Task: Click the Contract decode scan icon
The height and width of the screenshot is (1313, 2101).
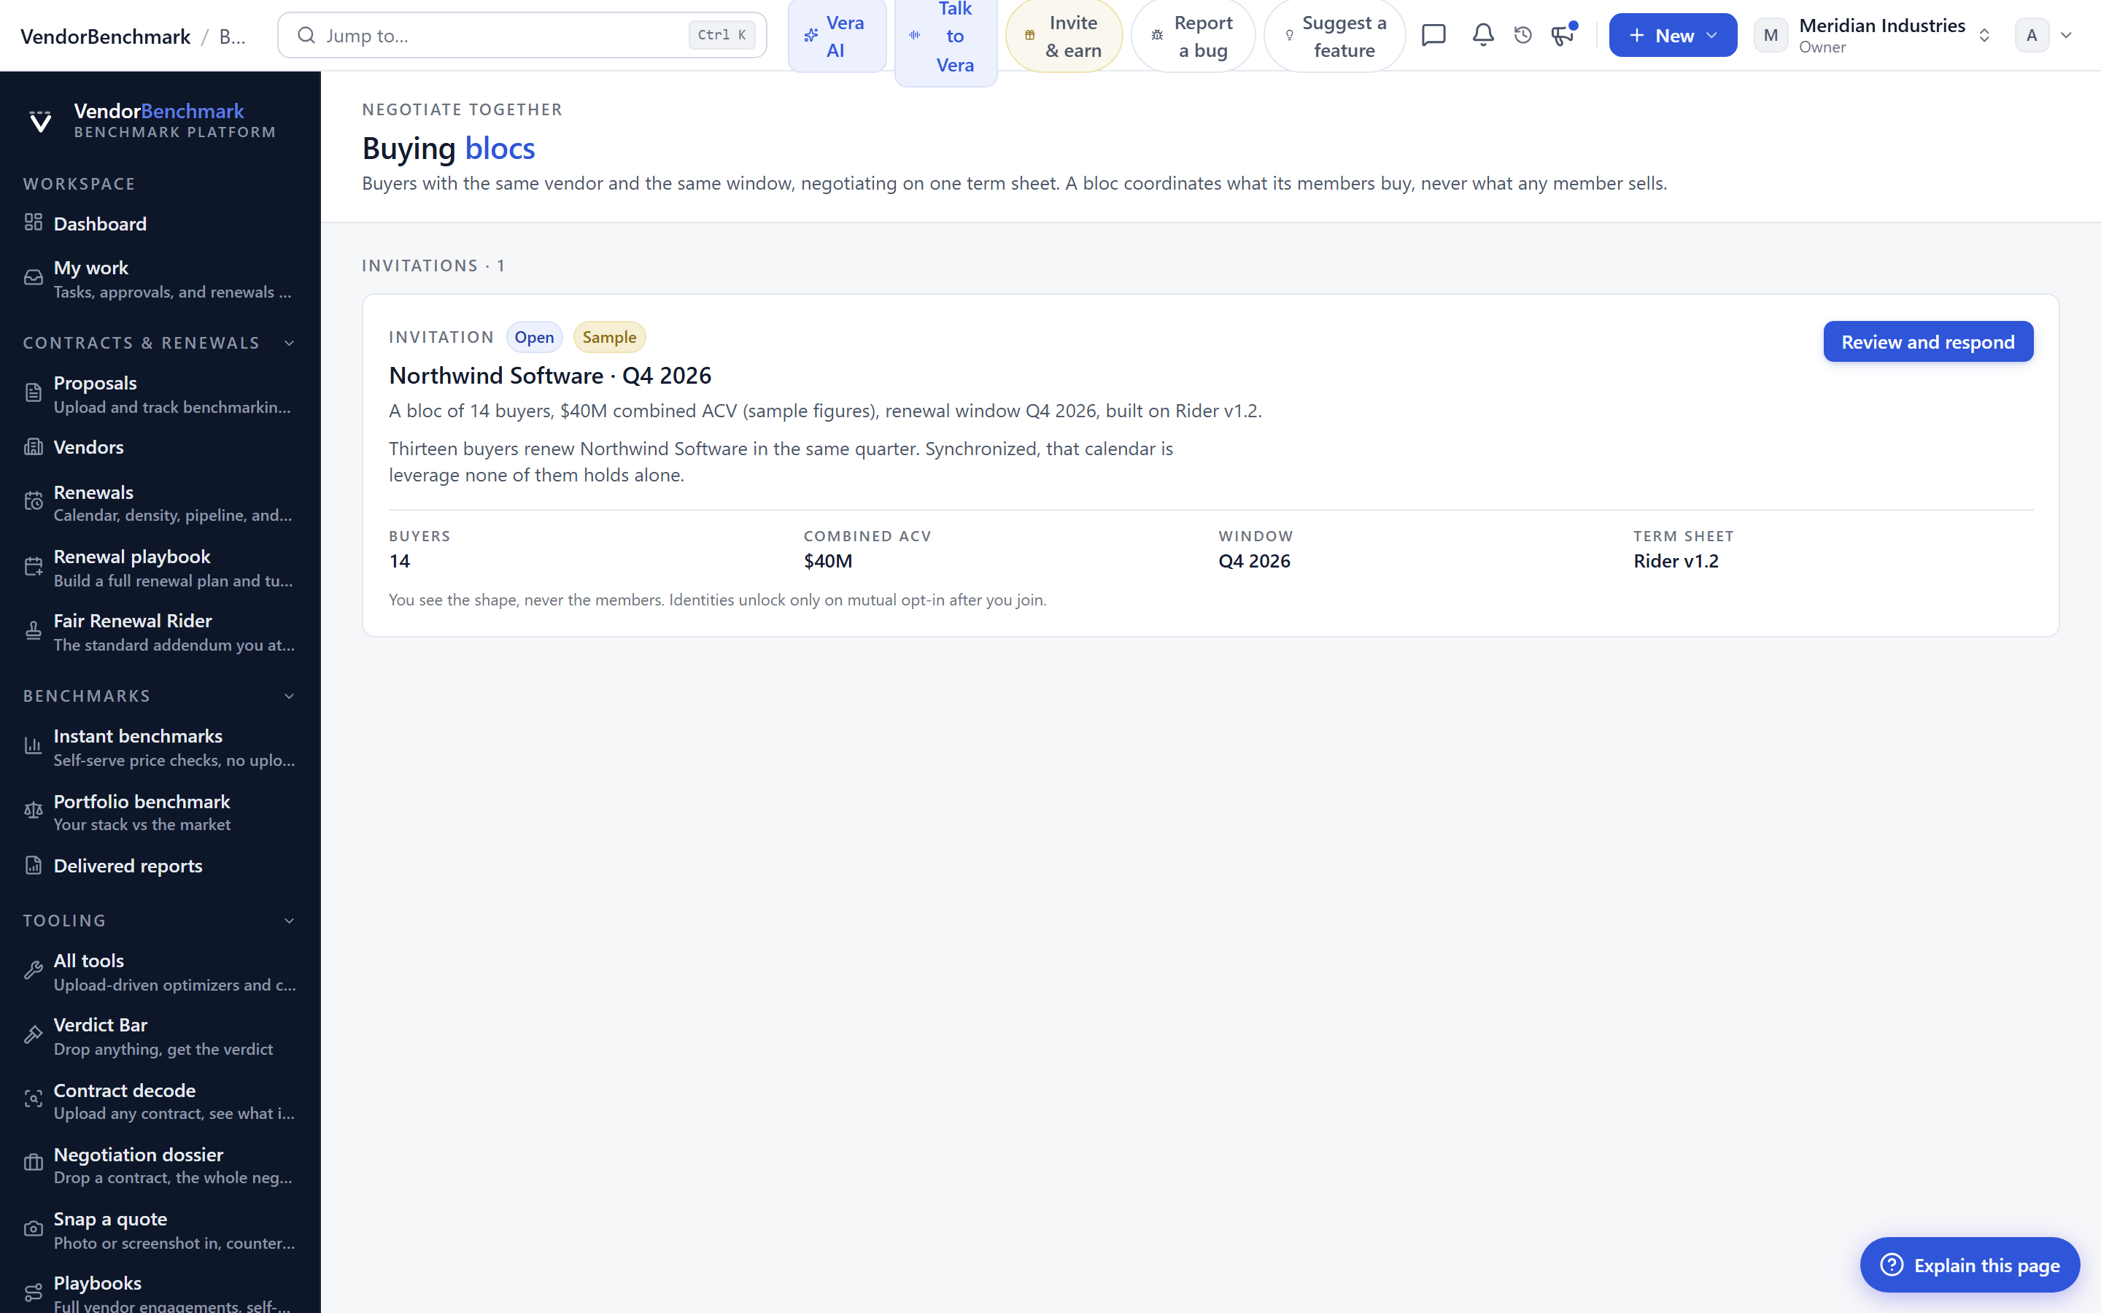Action: [33, 1099]
